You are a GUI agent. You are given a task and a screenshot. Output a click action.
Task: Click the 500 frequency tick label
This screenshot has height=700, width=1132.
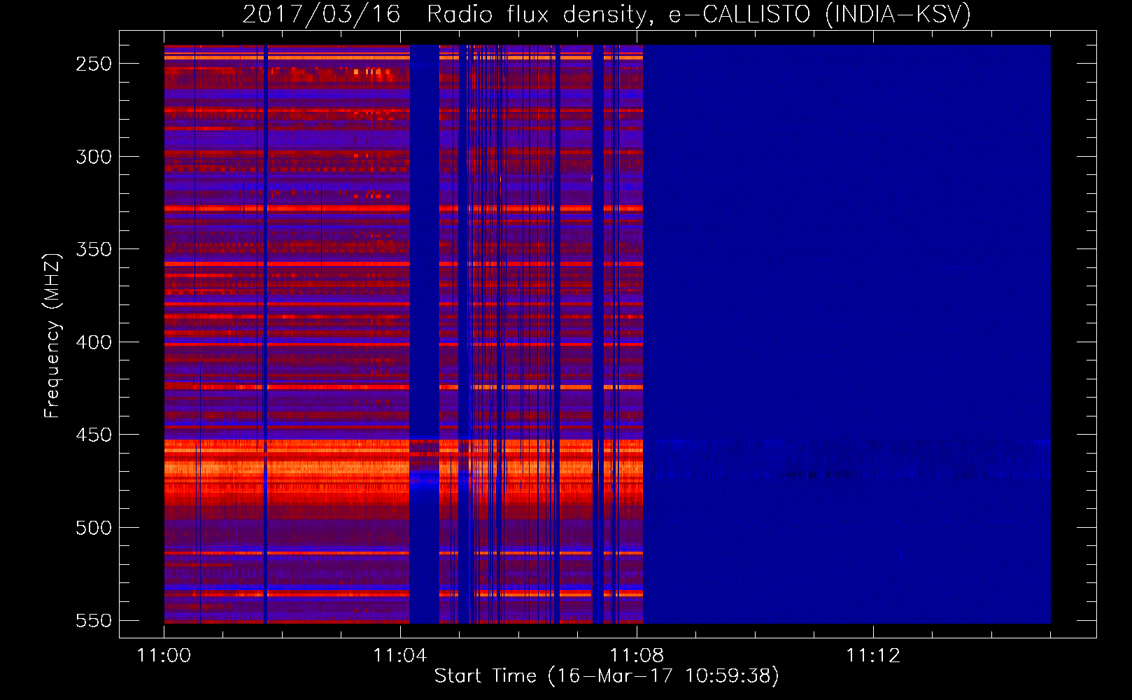[x=94, y=528]
